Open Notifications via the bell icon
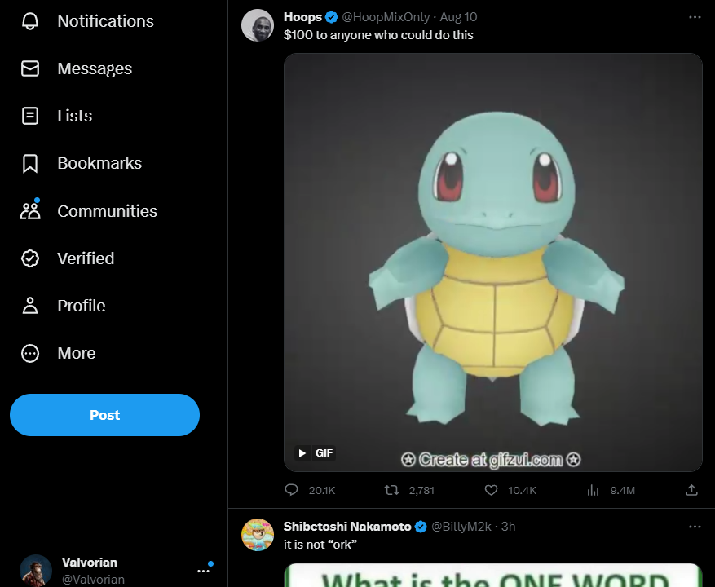The image size is (715, 587). [30, 21]
